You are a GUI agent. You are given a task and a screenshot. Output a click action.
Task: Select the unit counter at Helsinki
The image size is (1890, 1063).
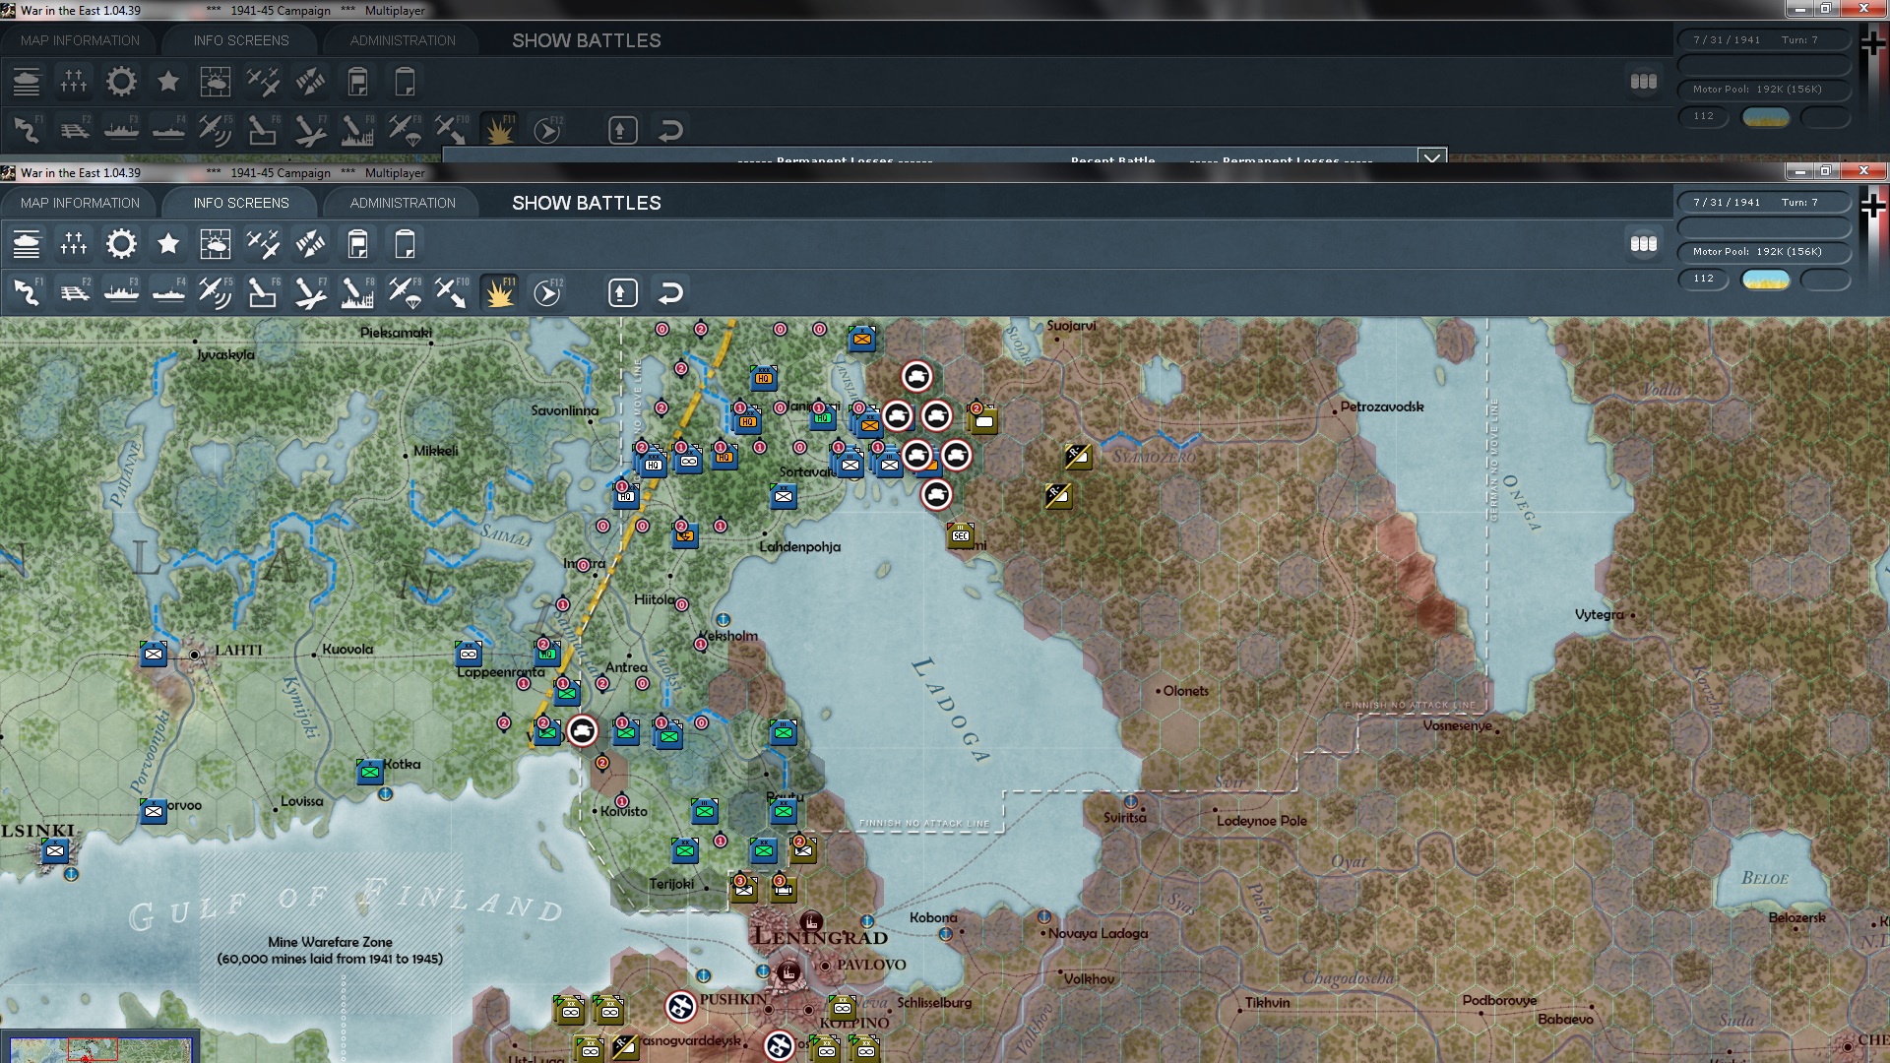coord(55,850)
